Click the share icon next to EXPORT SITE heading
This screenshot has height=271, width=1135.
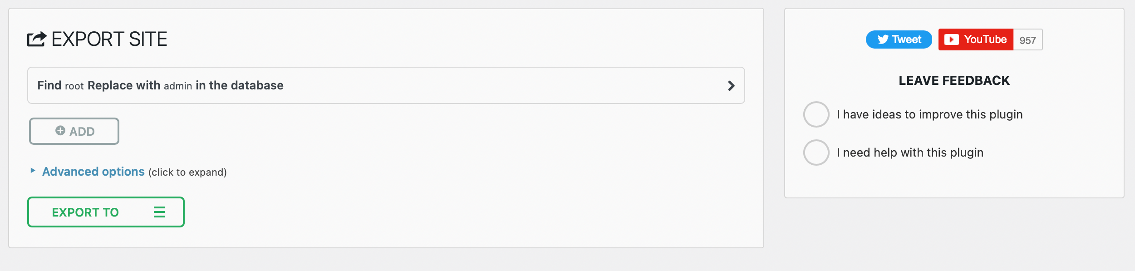click(x=37, y=39)
